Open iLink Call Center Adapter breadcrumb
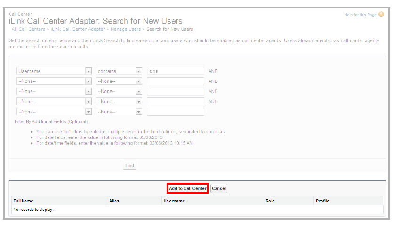Viewport: 393px width, 226px height. click(x=78, y=29)
